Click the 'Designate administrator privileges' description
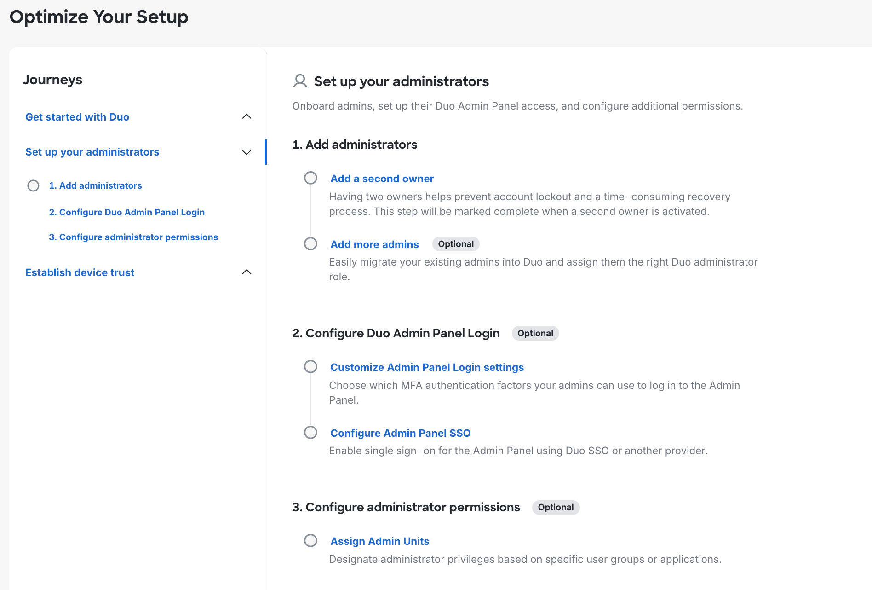Viewport: 872px width, 590px height. (x=525, y=559)
